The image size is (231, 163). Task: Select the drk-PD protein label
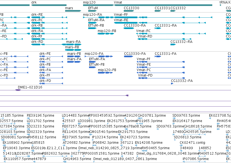pos(45,81)
